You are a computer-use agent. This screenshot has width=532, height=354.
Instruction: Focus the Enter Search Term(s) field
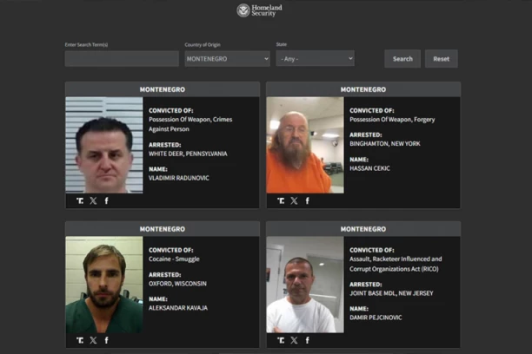point(122,59)
